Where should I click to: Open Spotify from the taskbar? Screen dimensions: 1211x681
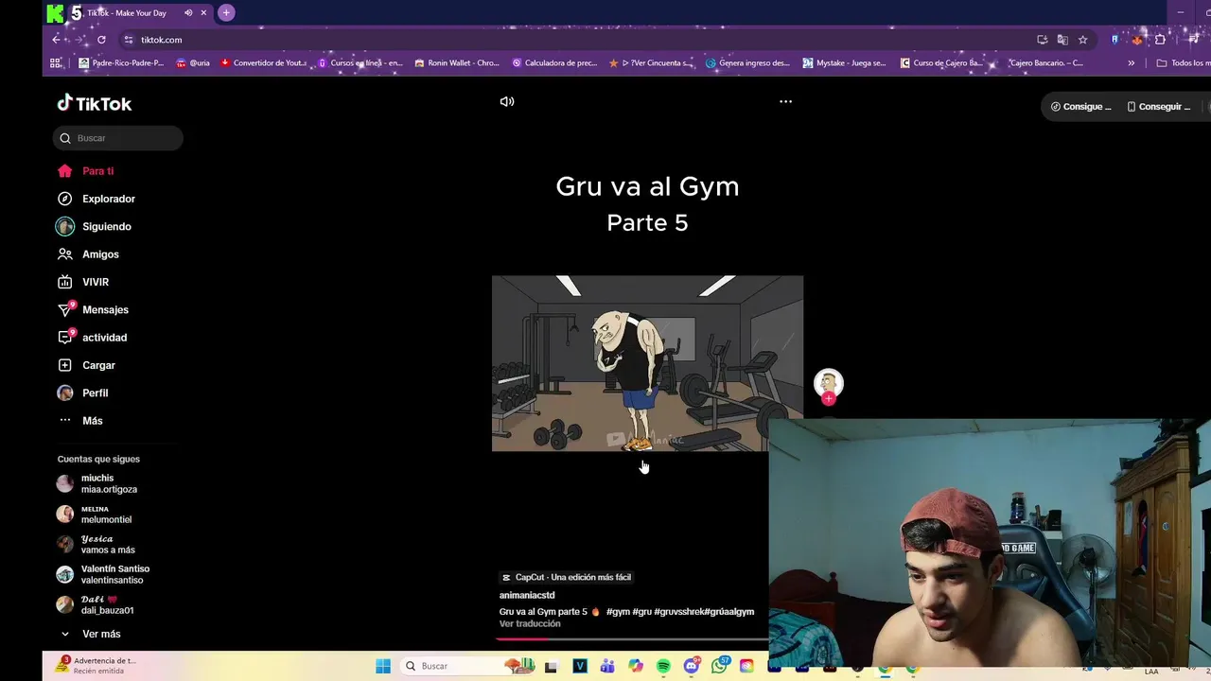coord(663,666)
